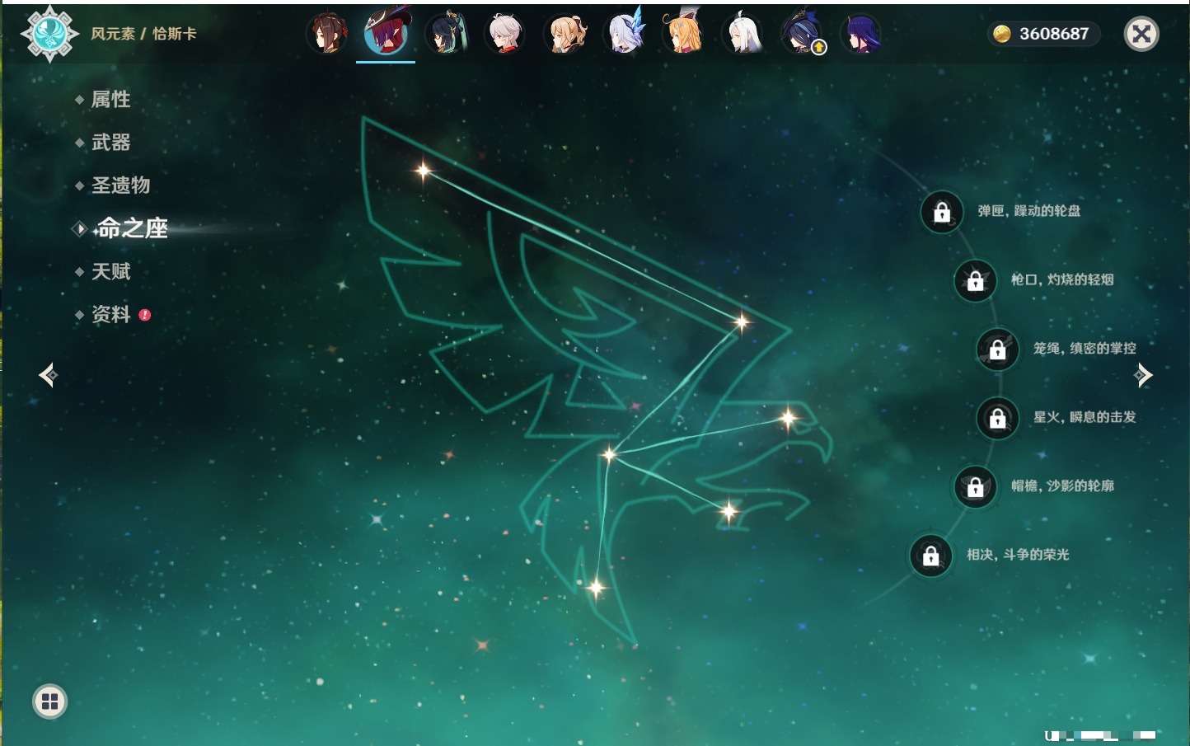Select the purple-haired Raiden Shogun avatar

[x=861, y=35]
